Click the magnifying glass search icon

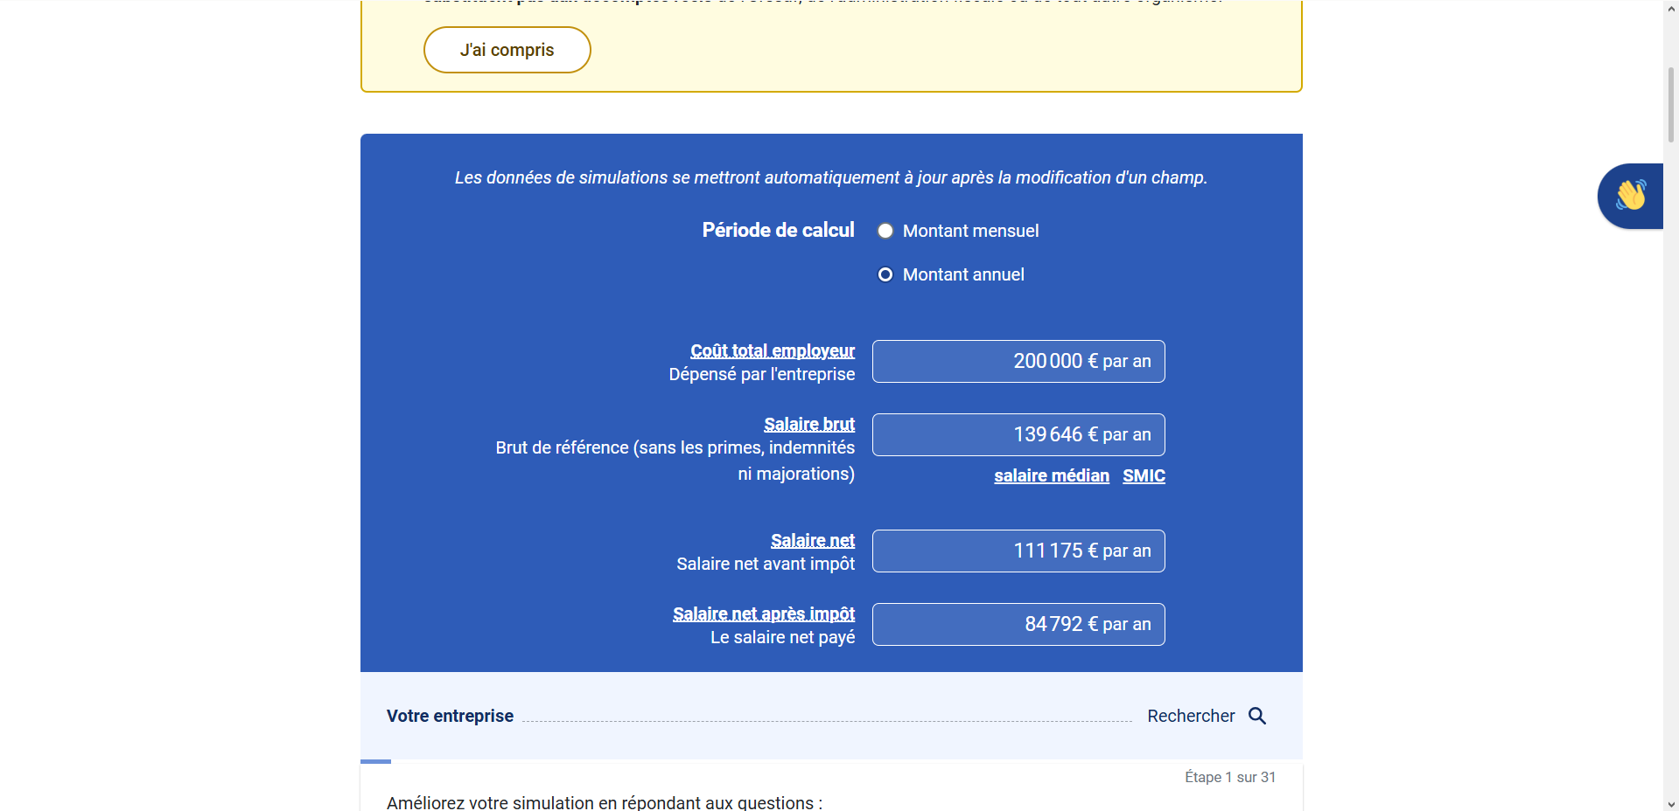click(x=1257, y=716)
